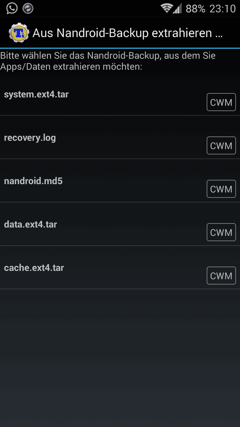This screenshot has width=240, height=427.
Task: Tap the 88% battery indicator
Action: [x=195, y=9]
